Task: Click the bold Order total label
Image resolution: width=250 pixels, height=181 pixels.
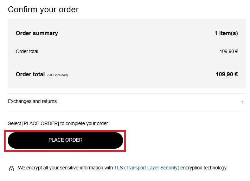Action: [x=30, y=75]
